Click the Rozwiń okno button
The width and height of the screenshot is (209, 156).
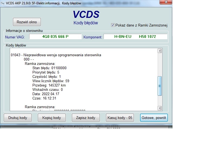pos(27,22)
